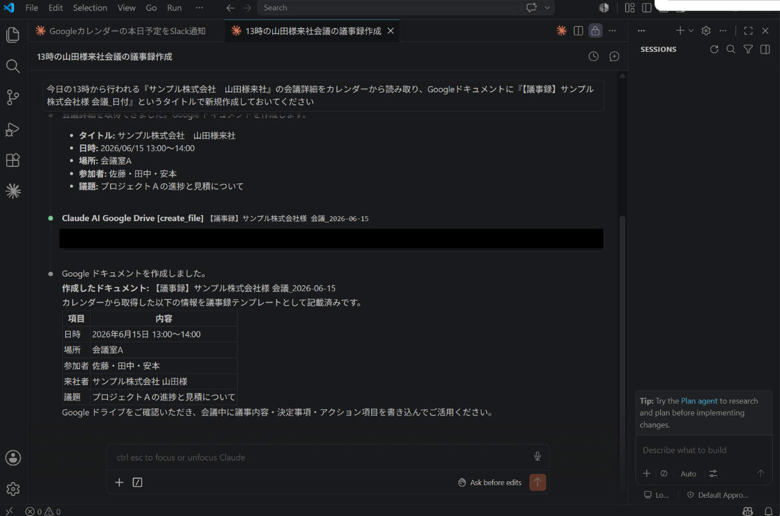Start a new conversation with the chat-plus icon
The height and width of the screenshot is (516, 780).
coord(614,57)
